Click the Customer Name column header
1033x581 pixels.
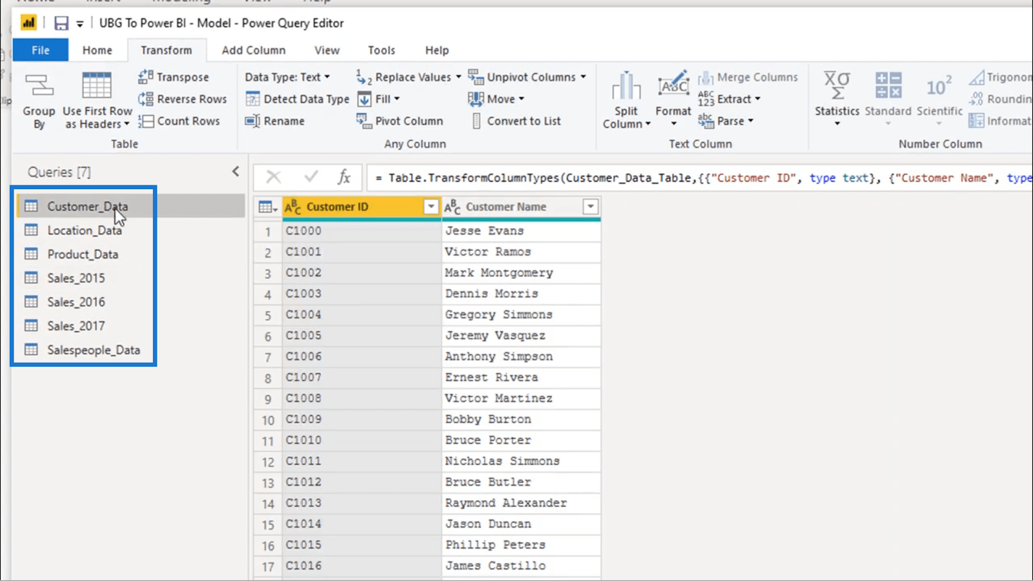[x=521, y=207]
